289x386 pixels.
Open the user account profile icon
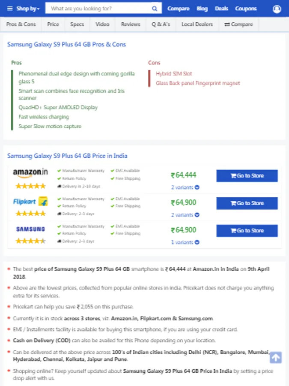point(277,9)
